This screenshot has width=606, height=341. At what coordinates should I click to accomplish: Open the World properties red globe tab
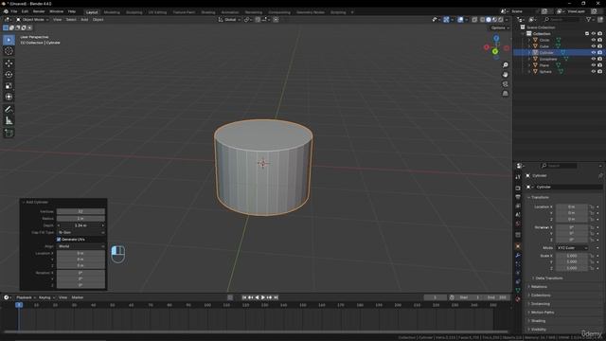pos(518,224)
